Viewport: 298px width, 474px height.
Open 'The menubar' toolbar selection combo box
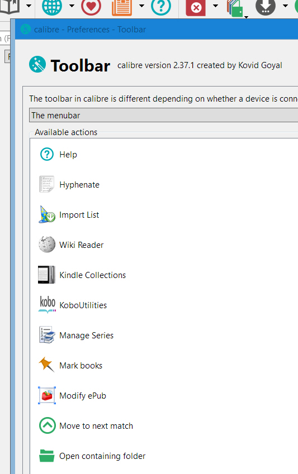pos(163,116)
